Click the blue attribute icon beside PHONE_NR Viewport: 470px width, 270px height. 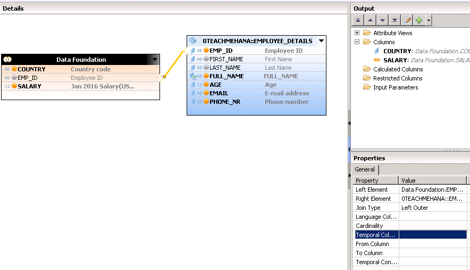click(193, 102)
